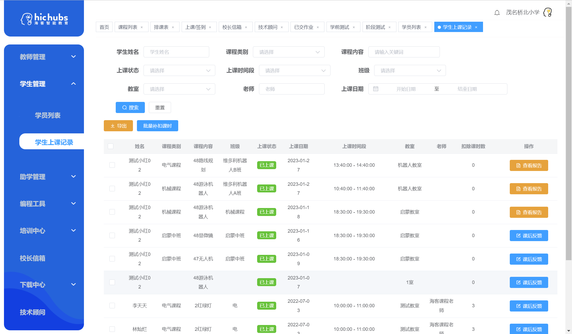Close the 排课表 tab via its ×
The image size is (572, 334).
173,27
